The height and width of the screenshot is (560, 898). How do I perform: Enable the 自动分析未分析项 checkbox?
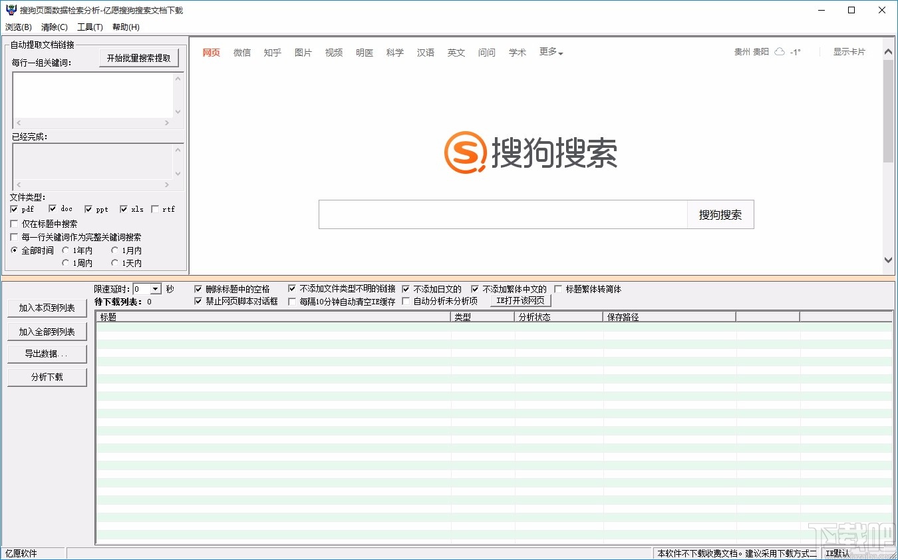[406, 300]
